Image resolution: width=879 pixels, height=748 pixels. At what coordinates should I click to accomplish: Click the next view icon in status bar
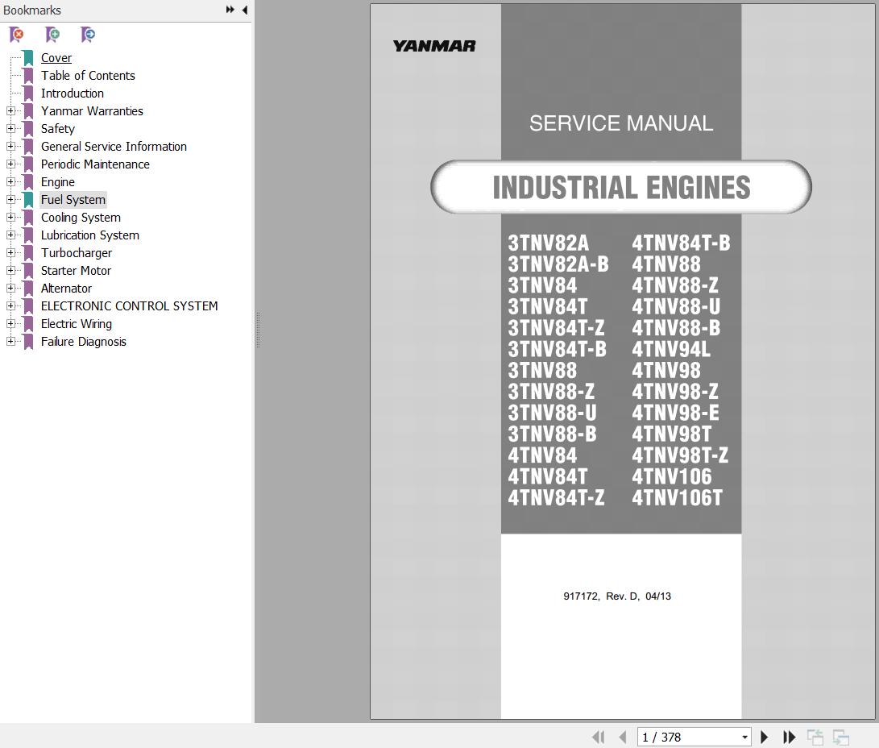841,737
